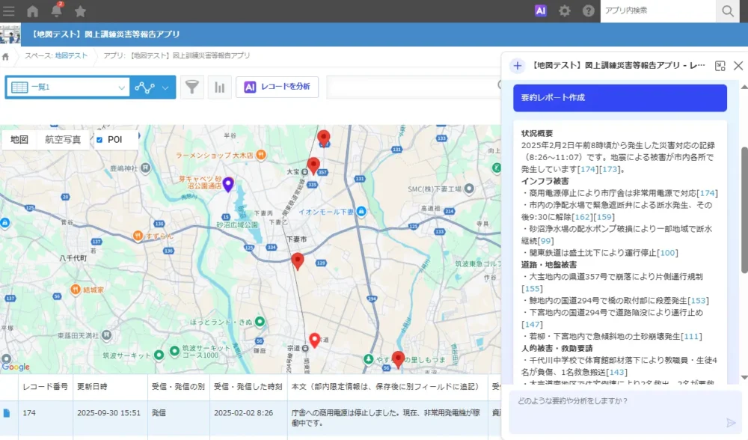This screenshot has height=440, width=748.
Task: Open the notifications bell
Action: pyautogui.click(x=56, y=10)
